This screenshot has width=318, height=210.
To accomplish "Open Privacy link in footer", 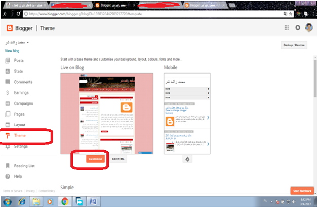I will point(30,191).
